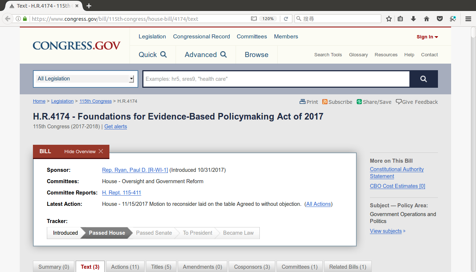
Task: Click the Give Feedback speech bubble icon
Action: 399,102
